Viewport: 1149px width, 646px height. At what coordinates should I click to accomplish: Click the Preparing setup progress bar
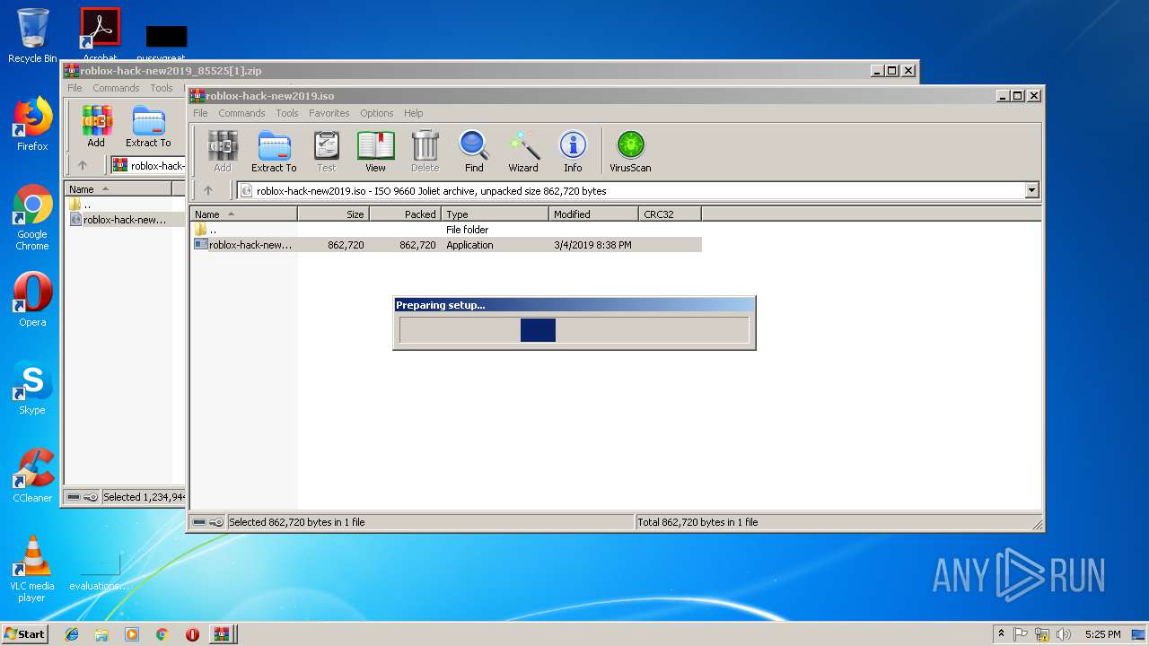tap(574, 330)
